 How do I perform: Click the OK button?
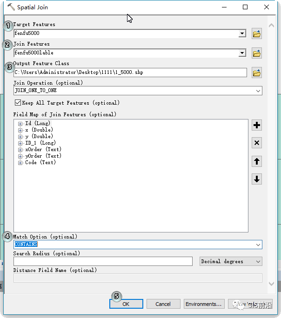[126, 304]
